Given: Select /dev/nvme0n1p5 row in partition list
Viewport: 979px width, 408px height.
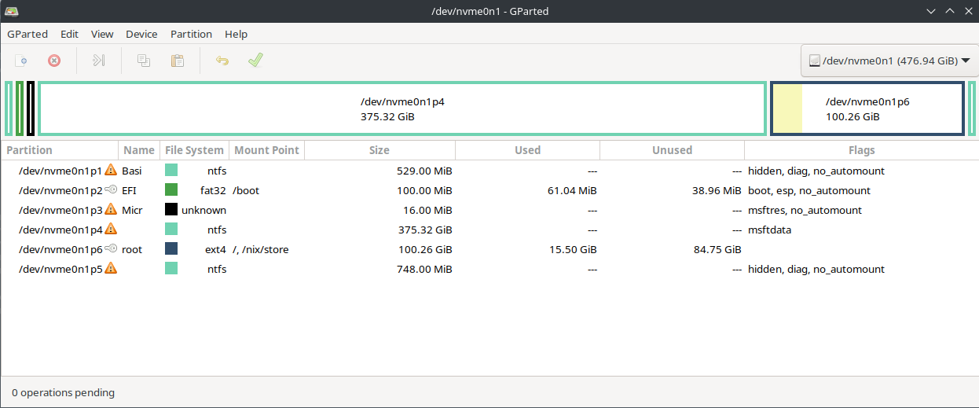Looking at the screenshot, I should pyautogui.click(x=489, y=268).
